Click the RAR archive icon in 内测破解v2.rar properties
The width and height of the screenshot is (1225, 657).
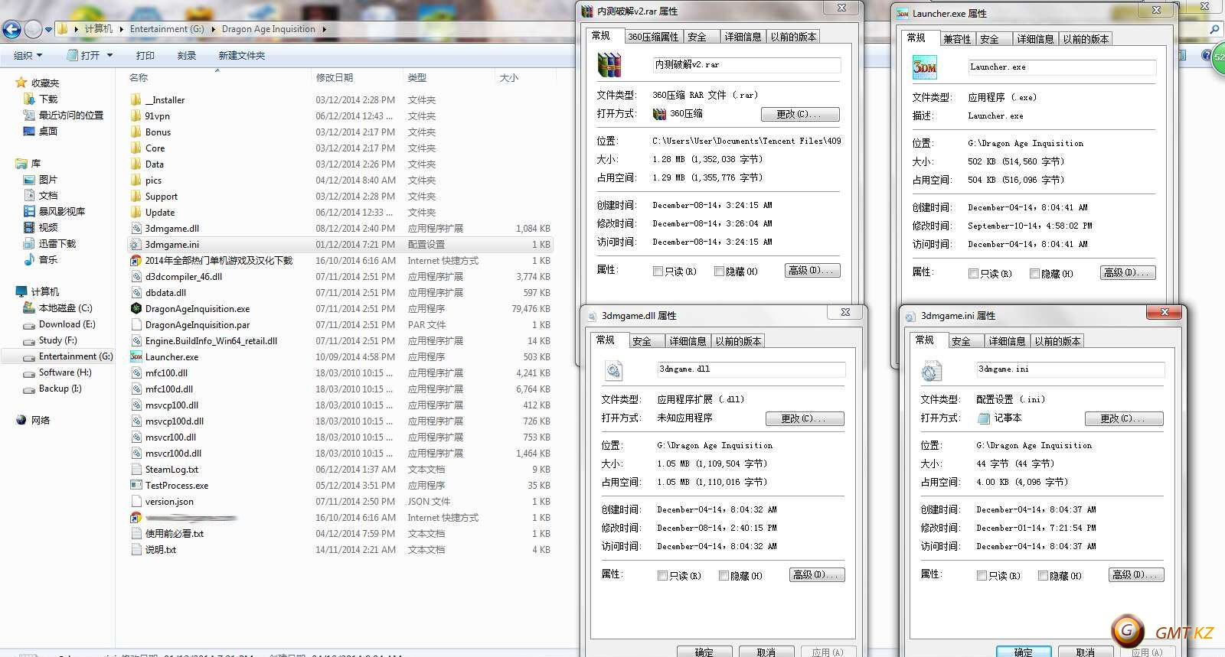[609, 65]
